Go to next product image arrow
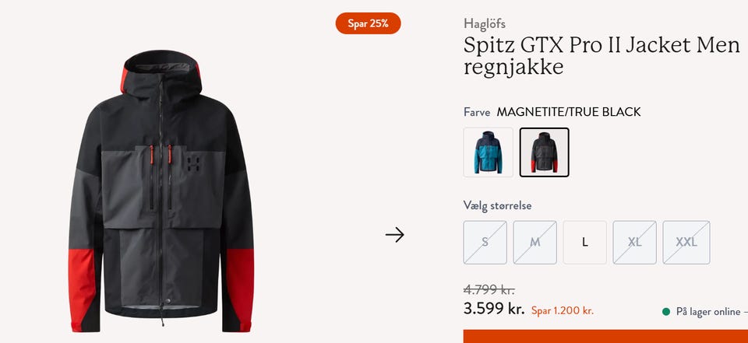748x343 pixels. click(394, 234)
